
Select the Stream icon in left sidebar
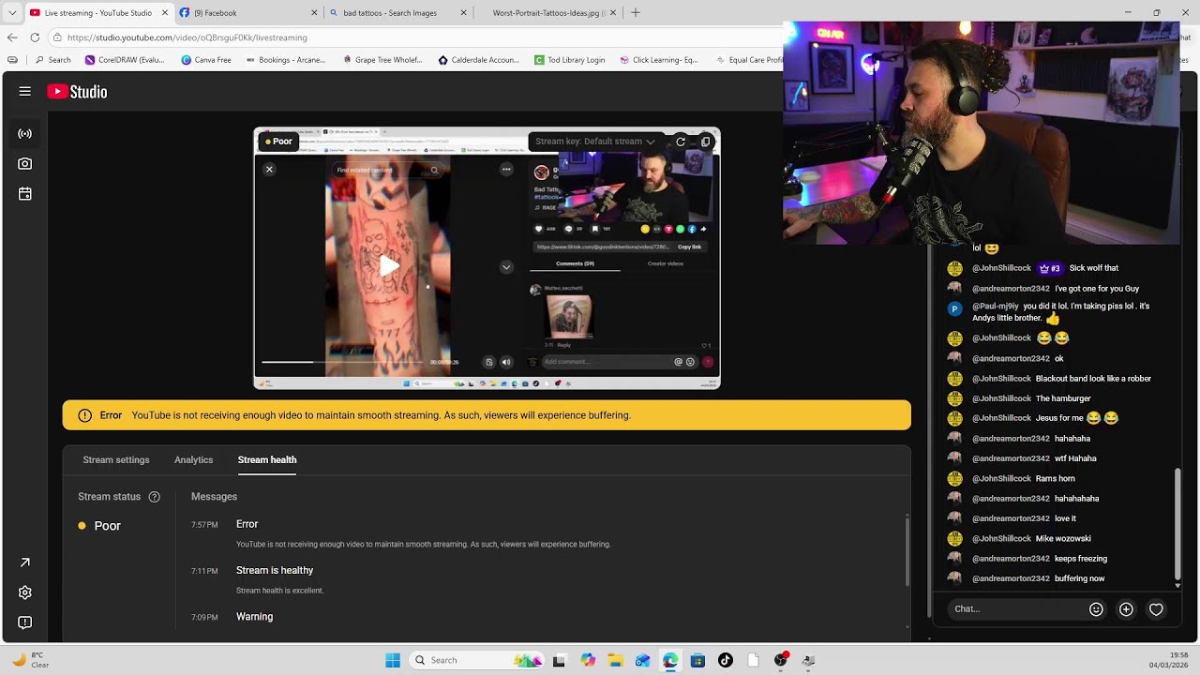pos(25,134)
